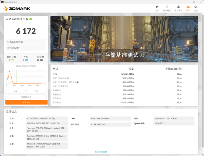This screenshot has width=204, height=156.
Task: Select the WD Blue SN570 disk entry
Action: pyautogui.click(x=47, y=123)
